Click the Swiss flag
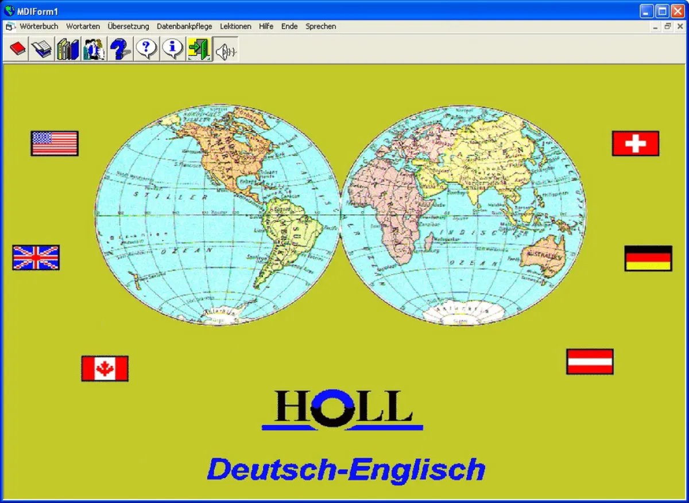689x503 pixels. tap(636, 143)
